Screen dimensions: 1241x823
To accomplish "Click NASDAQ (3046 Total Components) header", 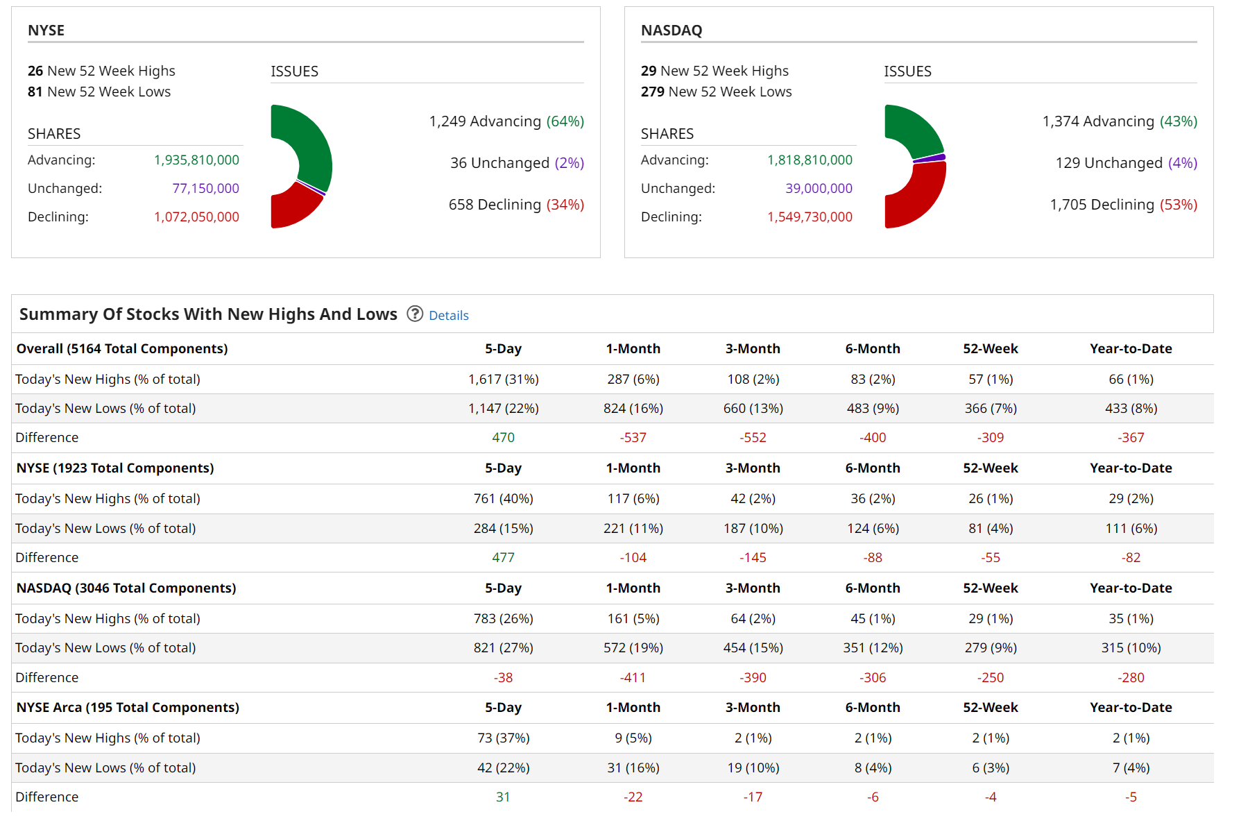I will point(126,588).
